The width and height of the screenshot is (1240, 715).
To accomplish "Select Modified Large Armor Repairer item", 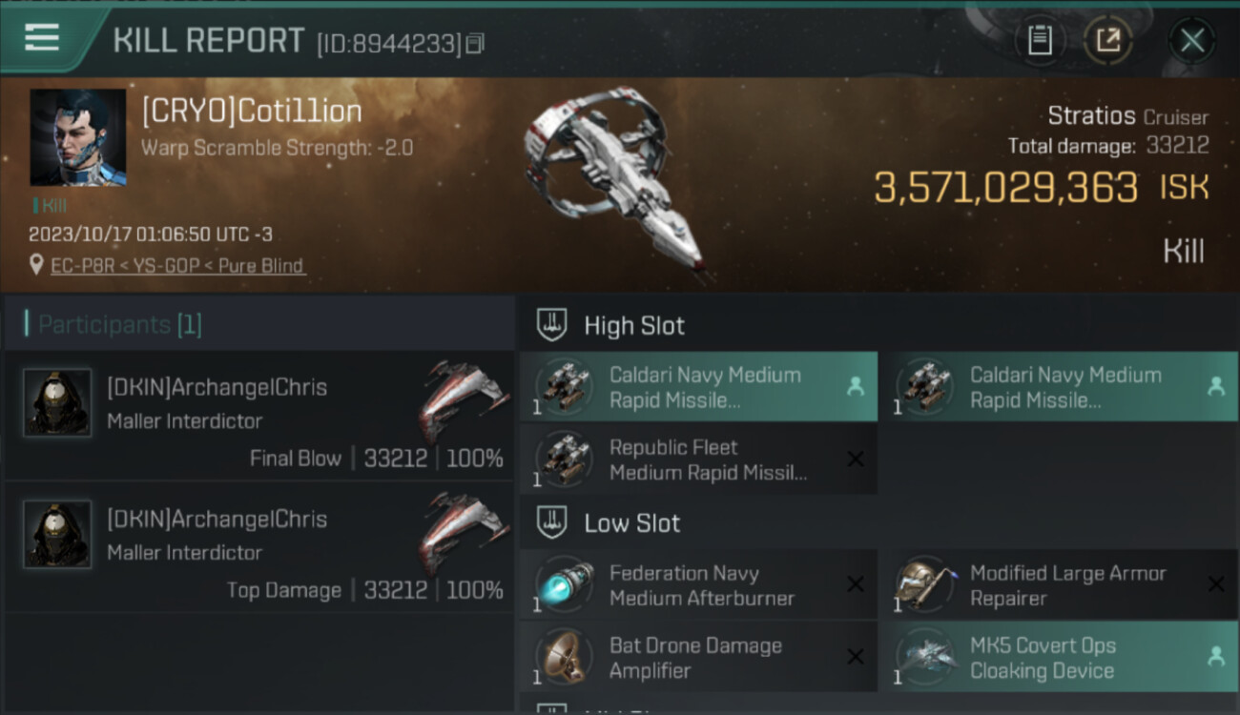I will [1059, 585].
